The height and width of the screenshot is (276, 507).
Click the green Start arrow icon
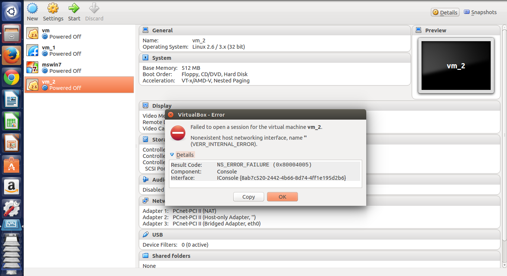click(x=74, y=9)
